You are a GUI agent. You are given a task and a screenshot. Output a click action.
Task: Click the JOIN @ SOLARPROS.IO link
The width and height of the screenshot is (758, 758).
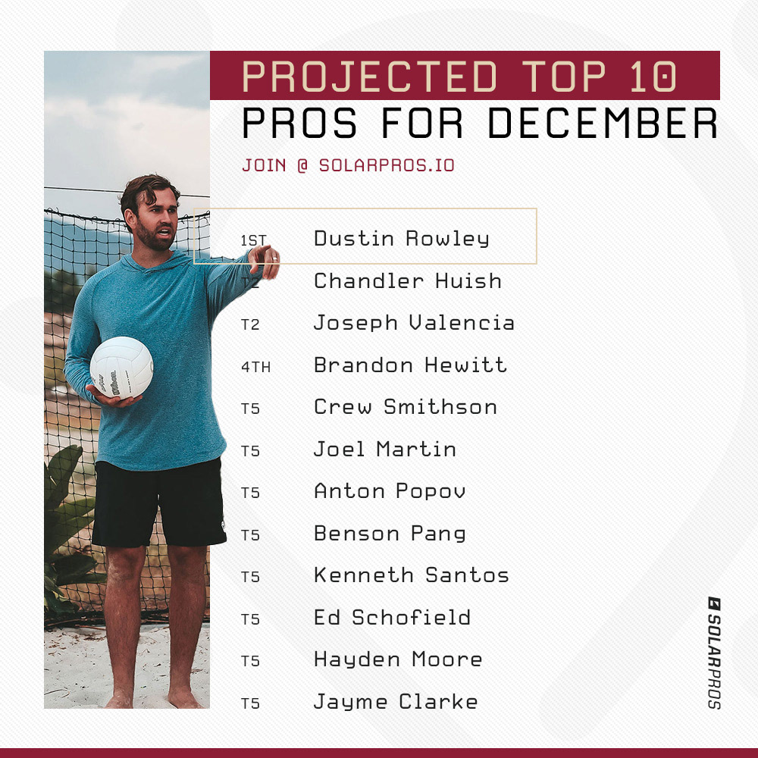(x=348, y=165)
